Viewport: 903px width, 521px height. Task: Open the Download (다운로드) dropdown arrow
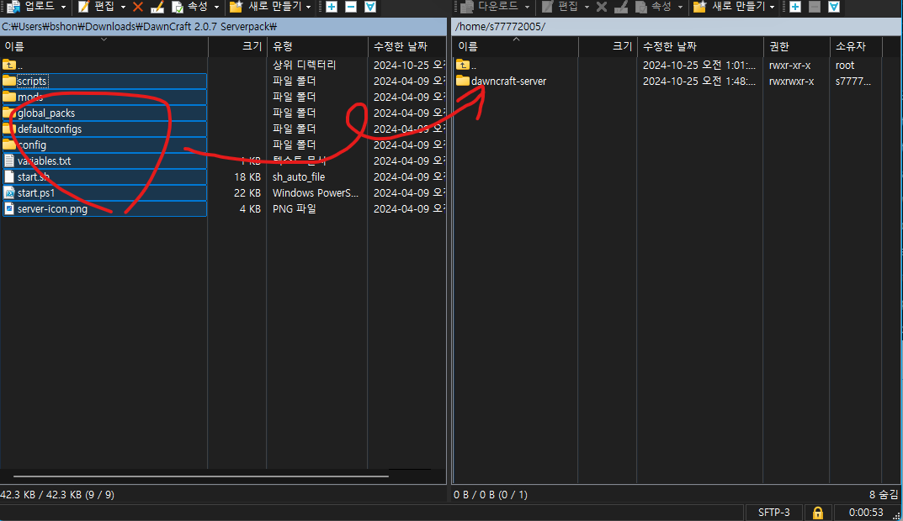(527, 7)
